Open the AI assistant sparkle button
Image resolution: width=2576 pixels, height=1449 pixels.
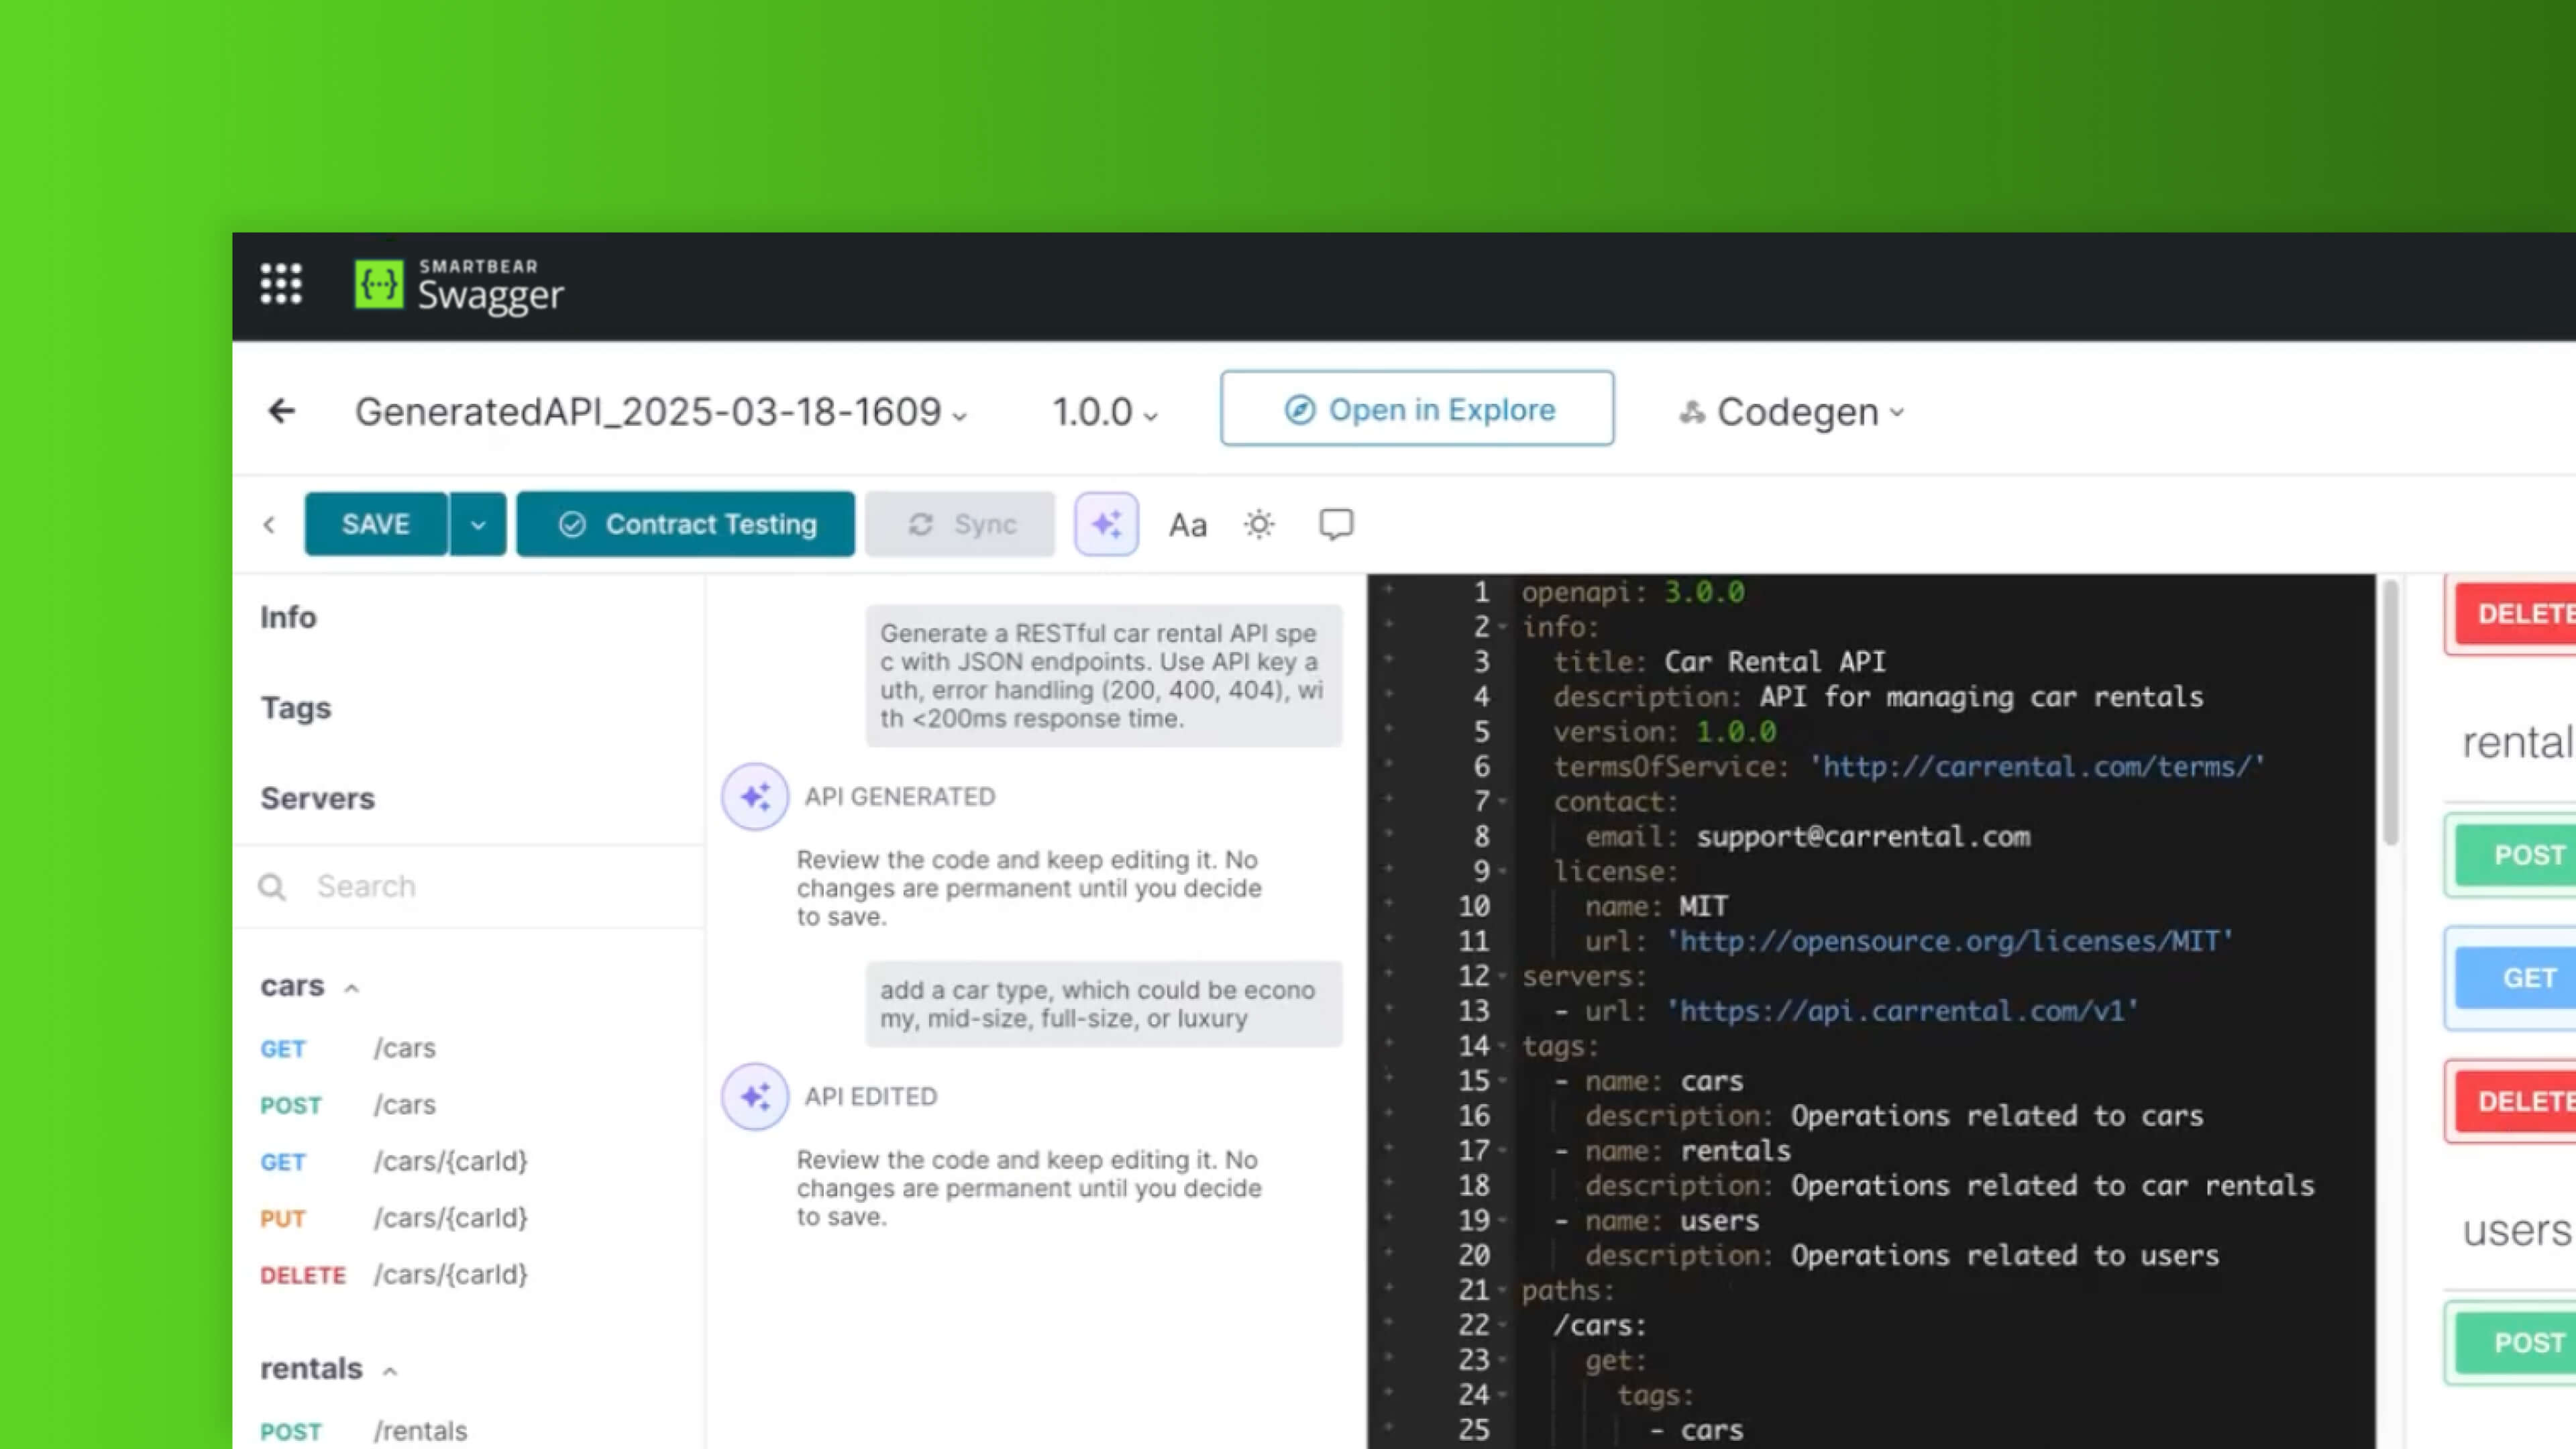click(x=1106, y=524)
